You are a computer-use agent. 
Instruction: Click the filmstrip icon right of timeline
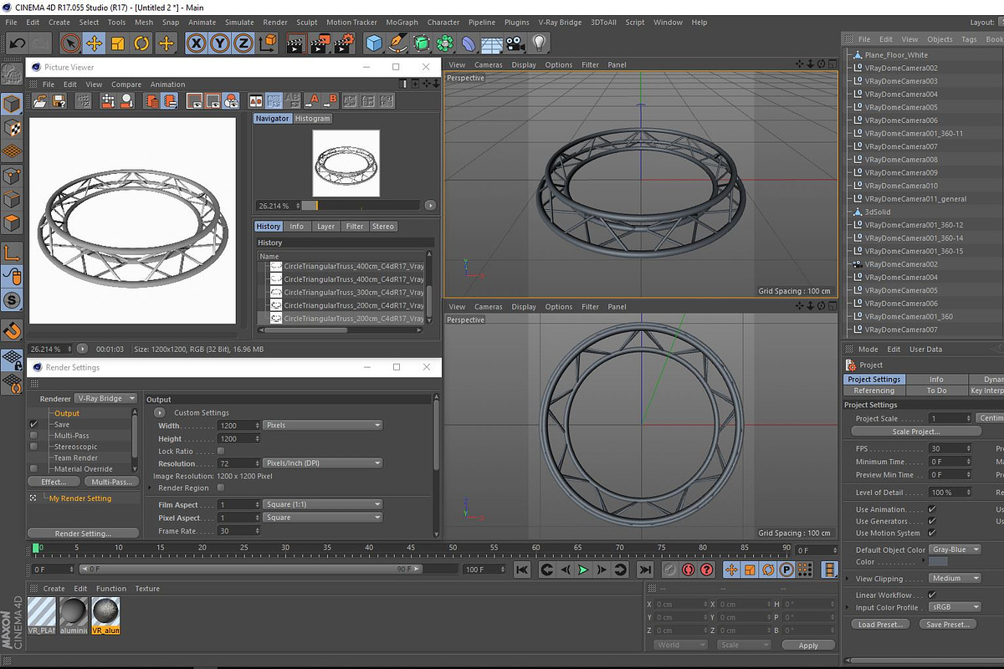click(828, 569)
